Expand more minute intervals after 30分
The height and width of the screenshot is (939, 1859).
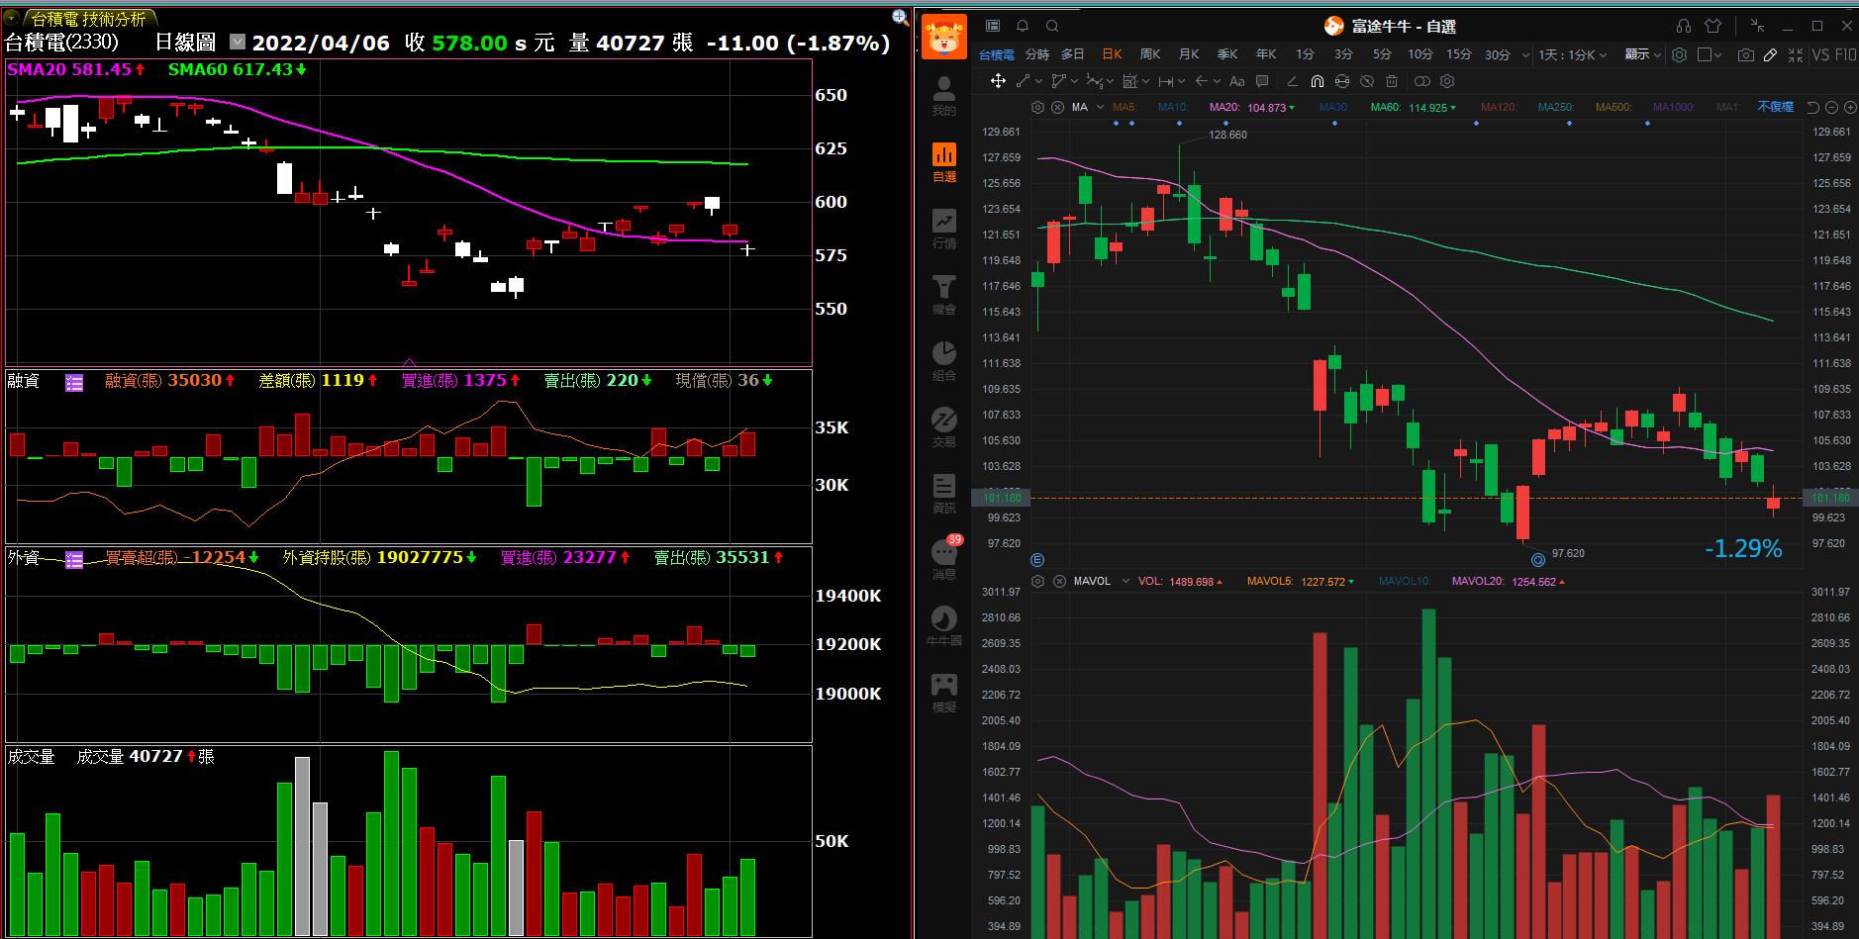click(1525, 54)
